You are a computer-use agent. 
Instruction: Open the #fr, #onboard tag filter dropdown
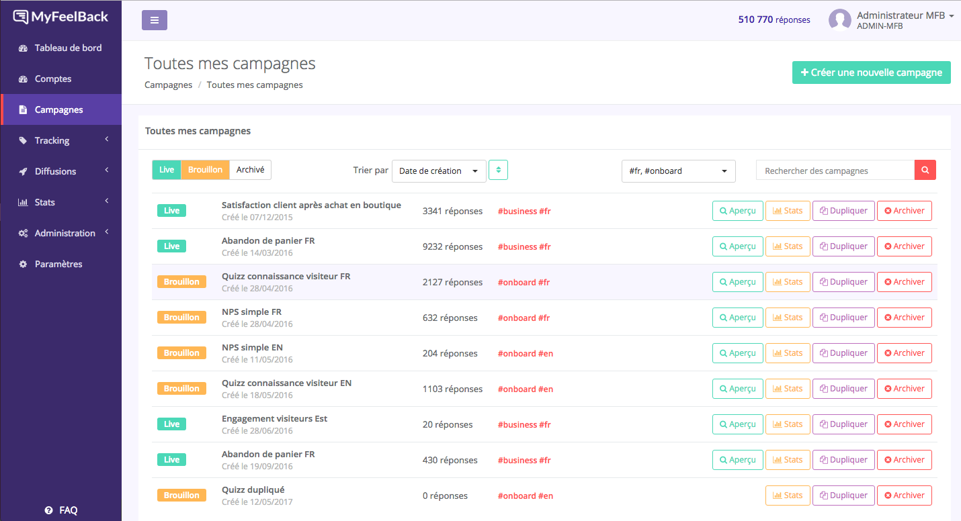pos(678,171)
